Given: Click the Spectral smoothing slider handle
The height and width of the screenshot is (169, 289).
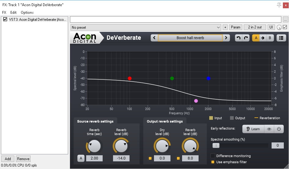Looking at the screenshot, I should pyautogui.click(x=216, y=145).
